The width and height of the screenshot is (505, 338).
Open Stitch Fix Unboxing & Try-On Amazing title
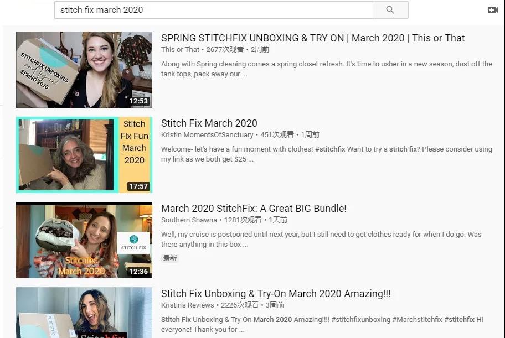pyautogui.click(x=276, y=294)
